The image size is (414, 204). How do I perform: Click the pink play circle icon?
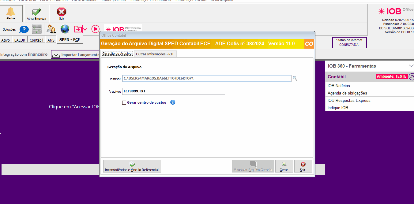coord(96,29)
